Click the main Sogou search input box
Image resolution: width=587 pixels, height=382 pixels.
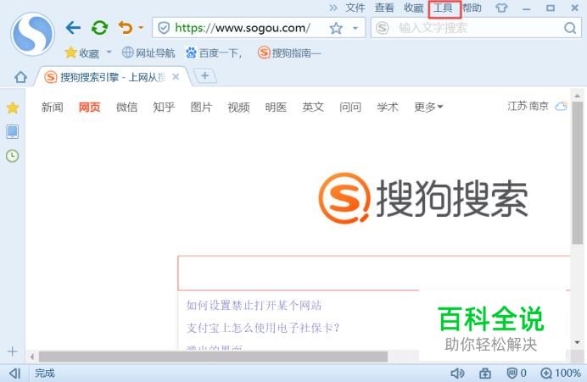pos(373,273)
